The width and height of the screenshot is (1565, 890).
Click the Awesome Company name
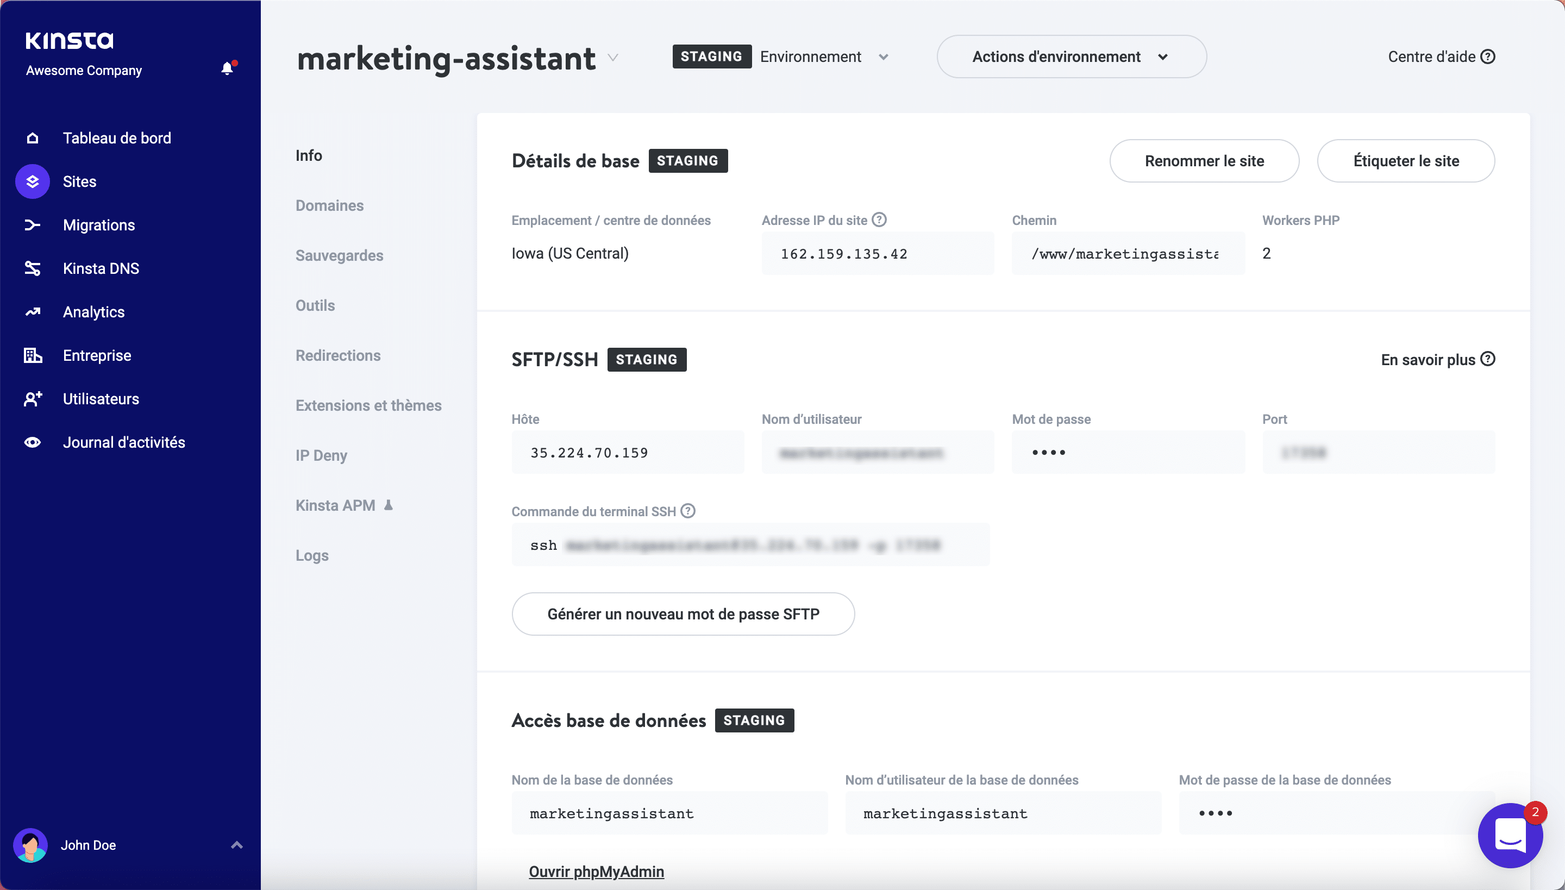[x=84, y=70]
